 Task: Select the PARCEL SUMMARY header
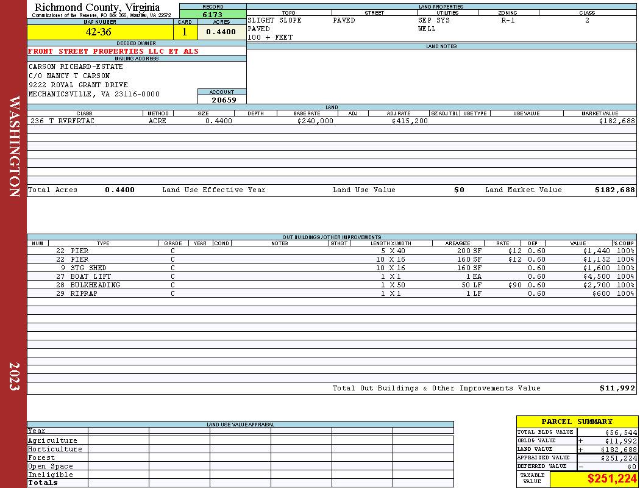pos(577,422)
